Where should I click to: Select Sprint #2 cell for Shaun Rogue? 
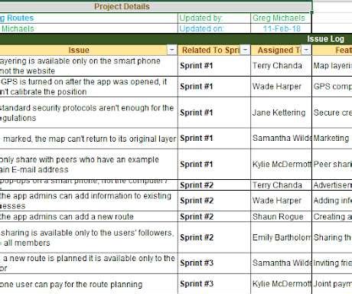tap(214, 217)
